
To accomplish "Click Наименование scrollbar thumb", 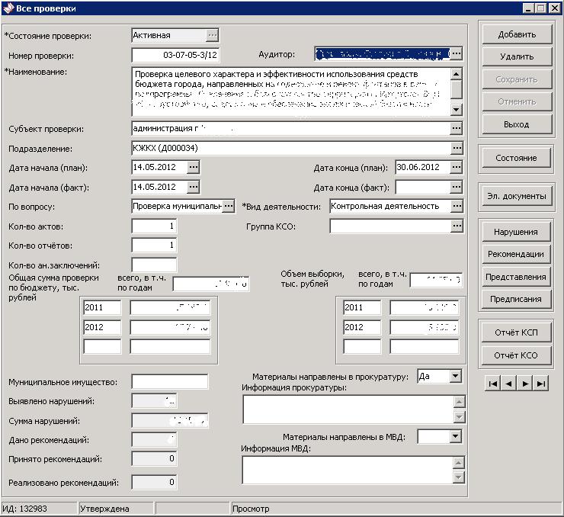I will coord(456,89).
